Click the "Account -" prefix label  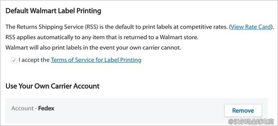tap(24, 108)
